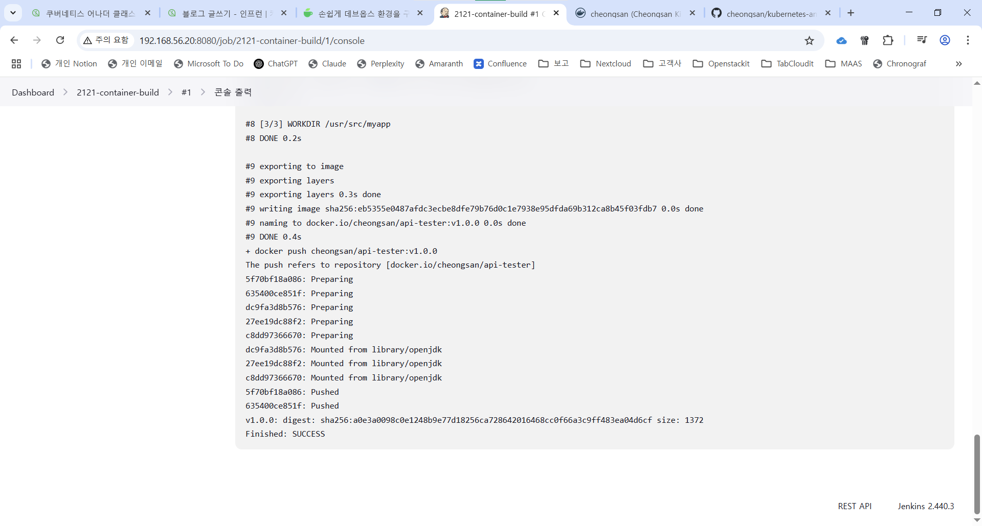The width and height of the screenshot is (982, 526).
Task: Open the 2121-container-build breadcrumb
Action: click(118, 92)
